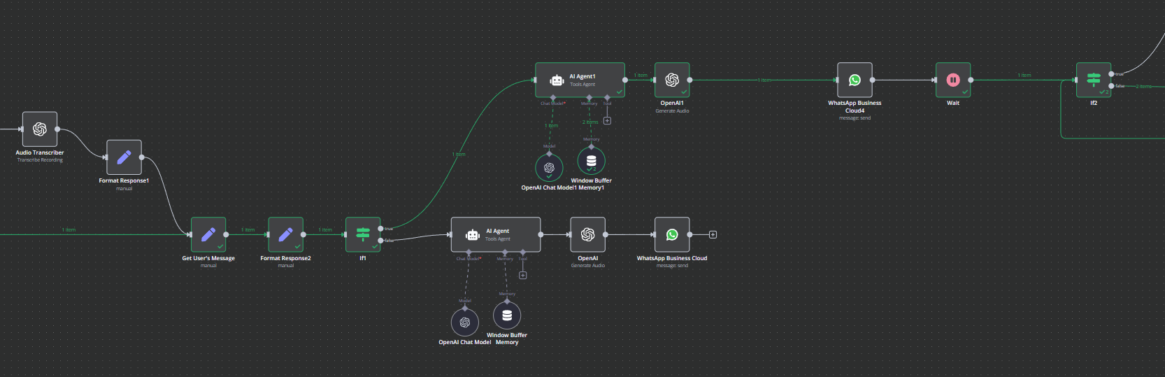Add a tool to AI Agent1
This screenshot has width=1165, height=377.
click(x=607, y=121)
